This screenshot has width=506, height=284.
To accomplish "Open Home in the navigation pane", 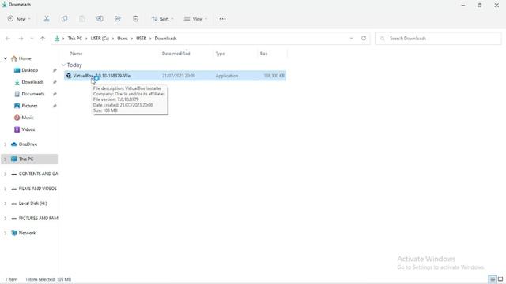I will coord(25,58).
